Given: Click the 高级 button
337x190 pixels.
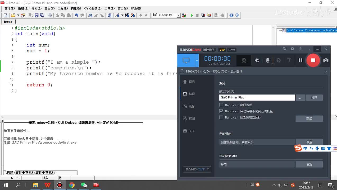Looking at the screenshot, I should point(309,119).
